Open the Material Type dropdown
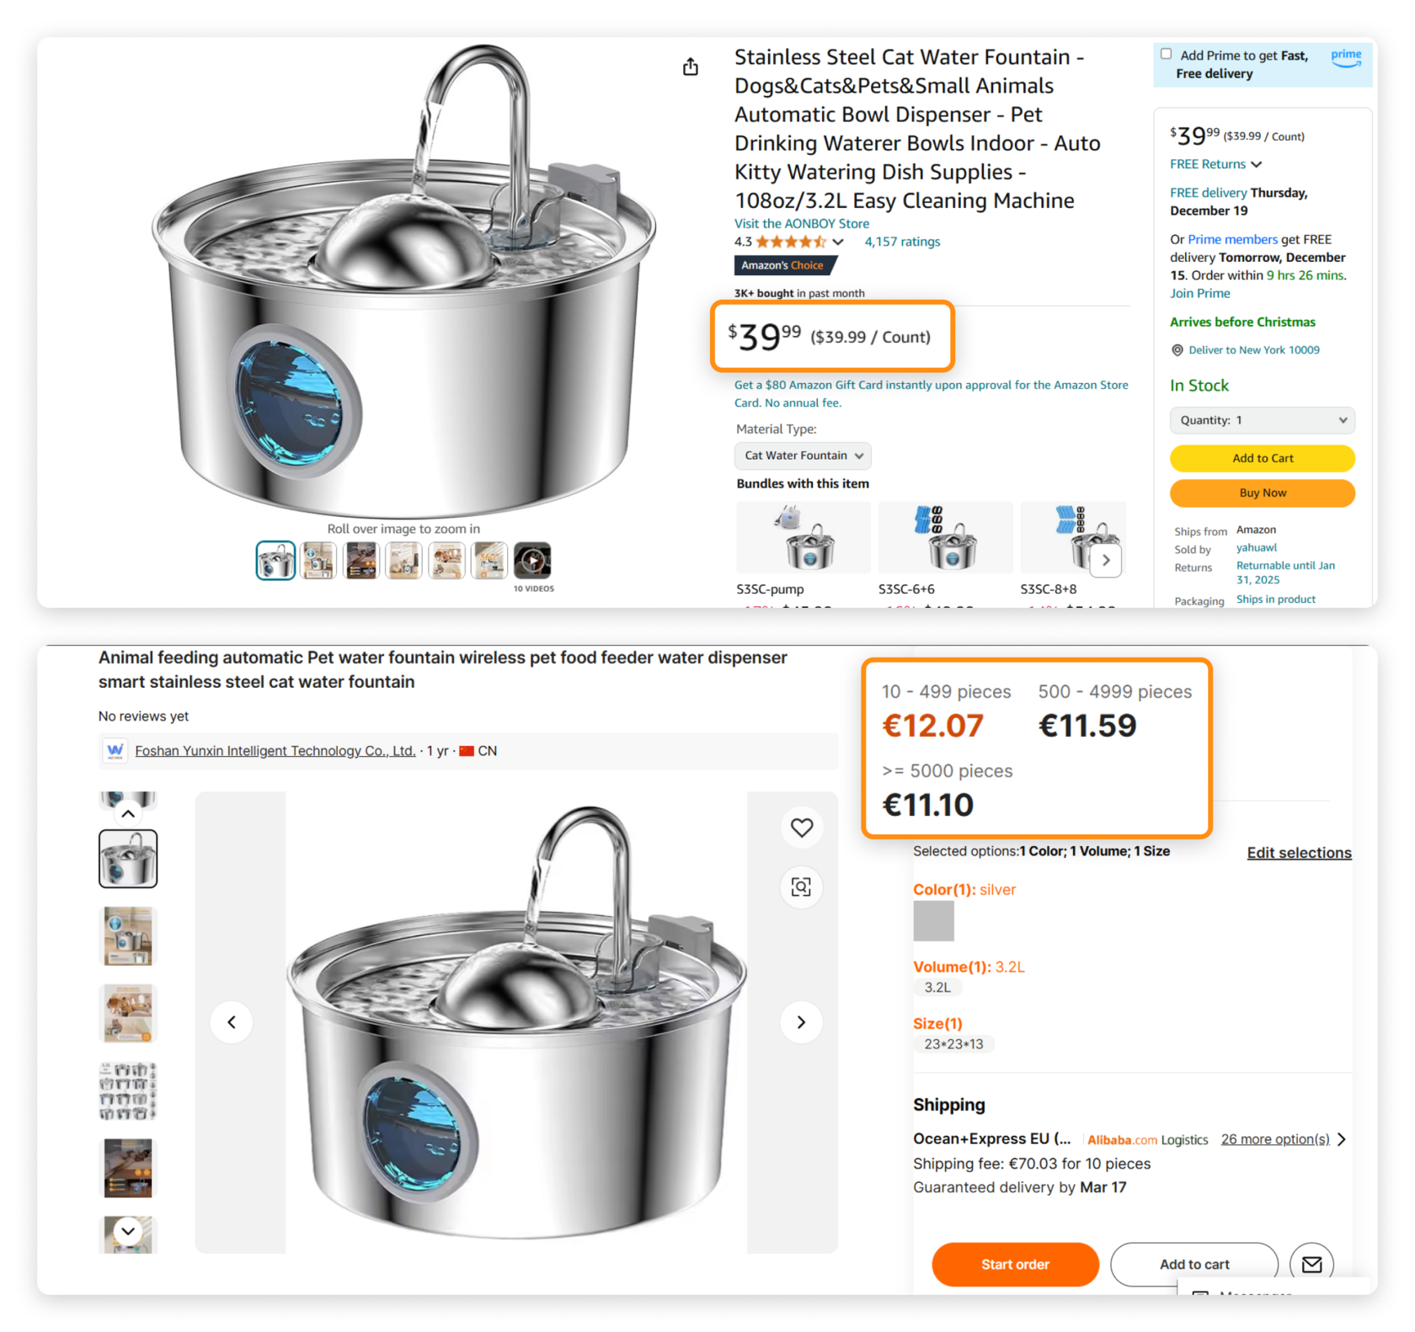The height and width of the screenshot is (1332, 1415). [802, 456]
